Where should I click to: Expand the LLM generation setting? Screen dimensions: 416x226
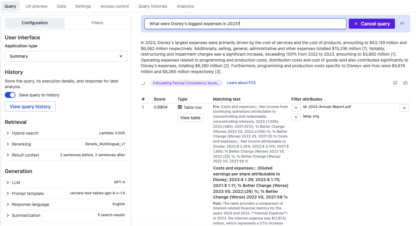click(x=16, y=183)
